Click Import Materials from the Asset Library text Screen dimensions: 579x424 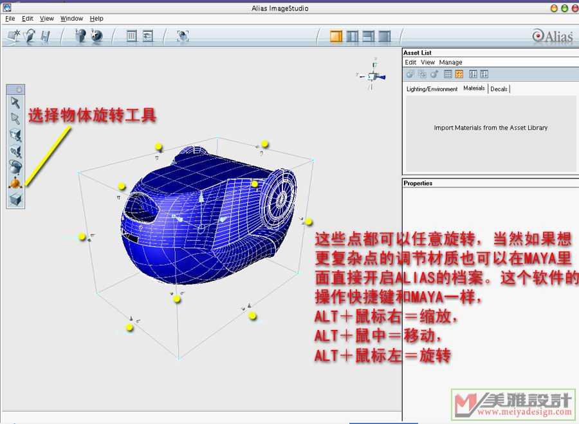pos(490,128)
